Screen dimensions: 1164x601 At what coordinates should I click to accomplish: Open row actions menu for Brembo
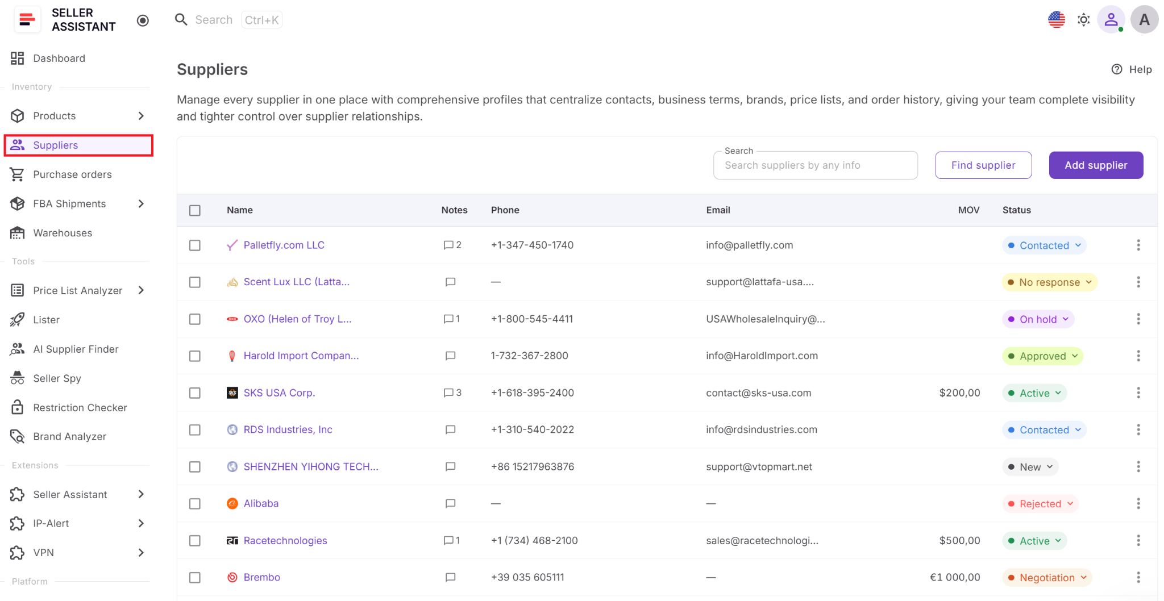[x=1138, y=577]
